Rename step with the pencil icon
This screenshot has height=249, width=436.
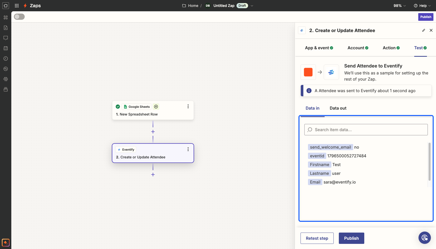[x=424, y=30]
